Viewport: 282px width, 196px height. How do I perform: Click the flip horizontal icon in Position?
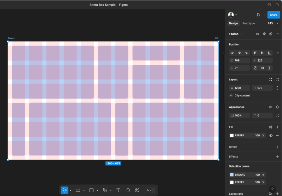click(x=262, y=68)
